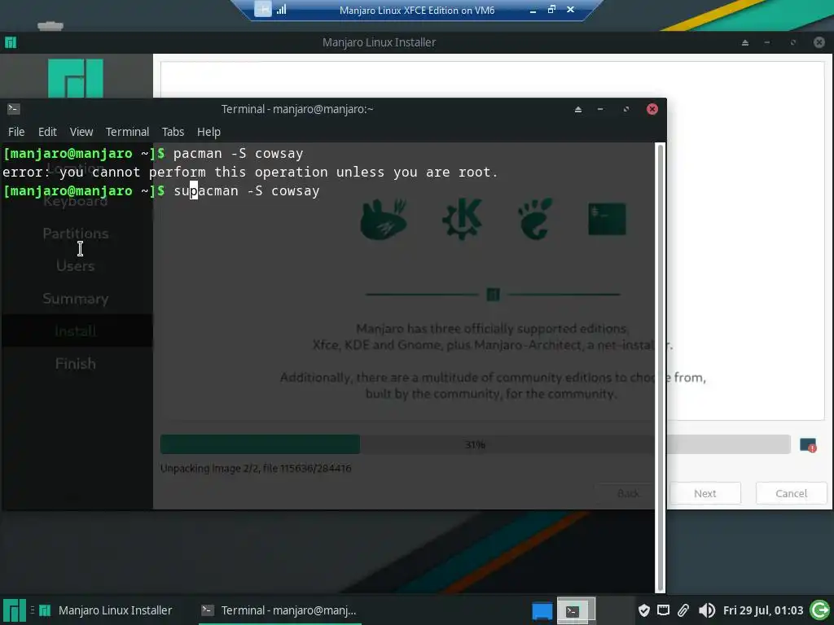
Task: Click the VM connection signal bars icon
Action: 281,10
